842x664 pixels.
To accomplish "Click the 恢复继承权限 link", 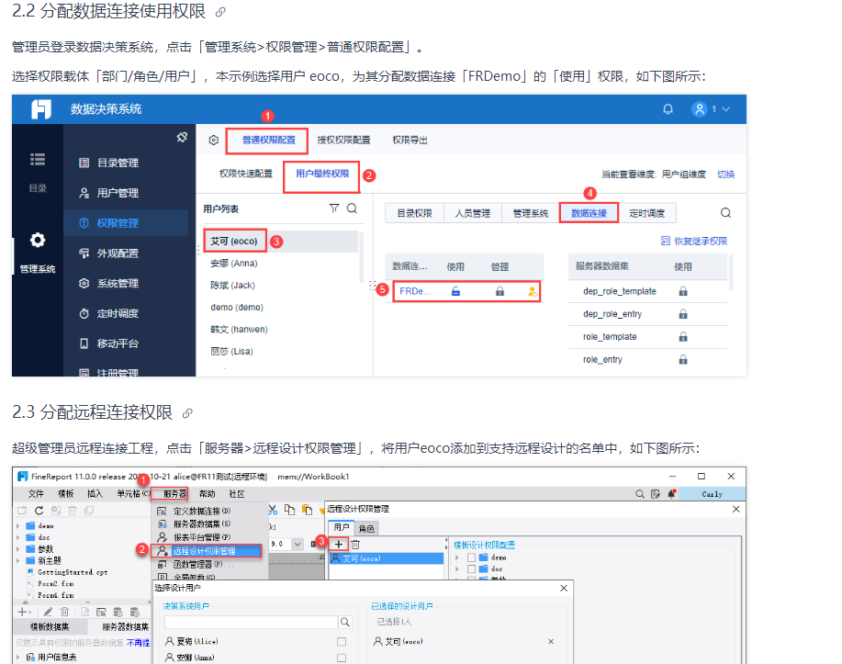I will (x=694, y=241).
